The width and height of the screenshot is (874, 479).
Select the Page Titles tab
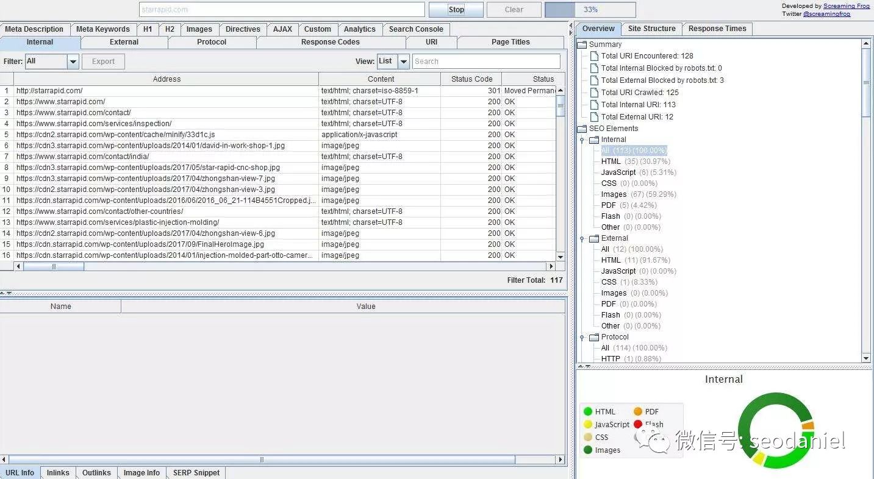pos(510,42)
